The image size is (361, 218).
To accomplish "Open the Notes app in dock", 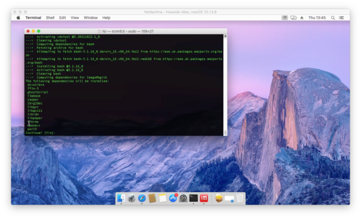I will tap(162, 198).
